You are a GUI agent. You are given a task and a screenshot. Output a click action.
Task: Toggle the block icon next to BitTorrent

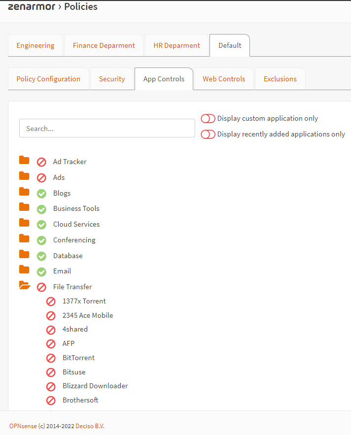51,358
